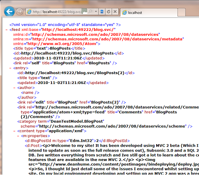The image size is (199, 175).
Task: Click the xml version declaration line
Action: coord(65,25)
